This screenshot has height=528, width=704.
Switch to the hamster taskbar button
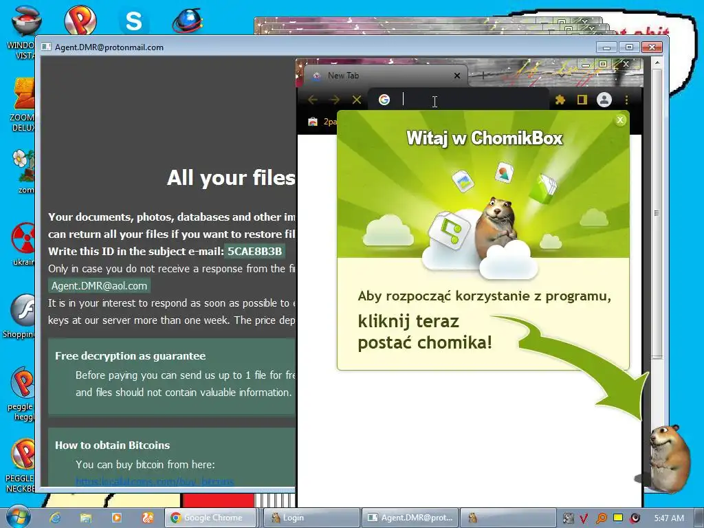click(508, 518)
